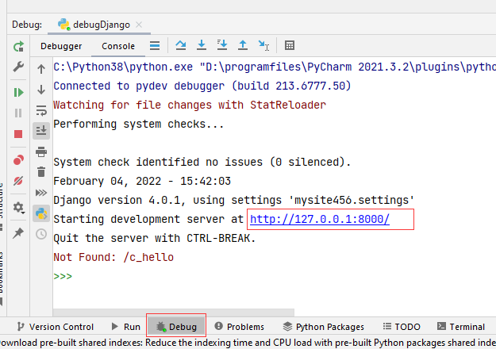Image resolution: width=496 pixels, height=349 pixels.
Task: Open View Breakpoints red dots icon
Action: [18, 160]
